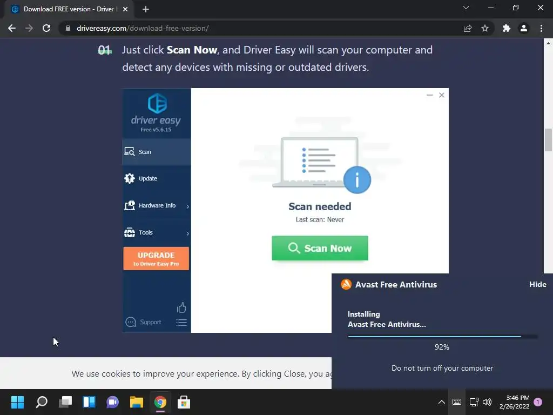553x415 pixels.
Task: Click the bold 'Scan Now' text in instructions
Action: pyautogui.click(x=192, y=50)
